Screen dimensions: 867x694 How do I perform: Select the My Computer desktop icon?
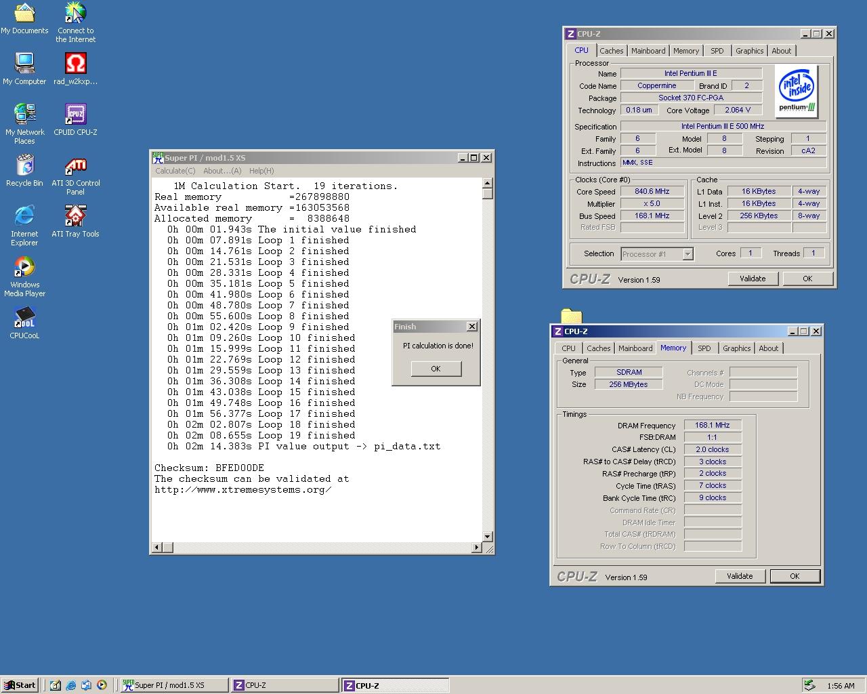coord(24,69)
